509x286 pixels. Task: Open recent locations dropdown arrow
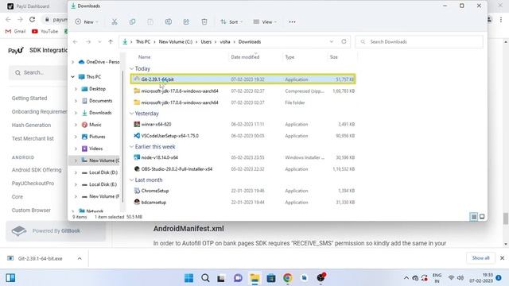(99, 42)
